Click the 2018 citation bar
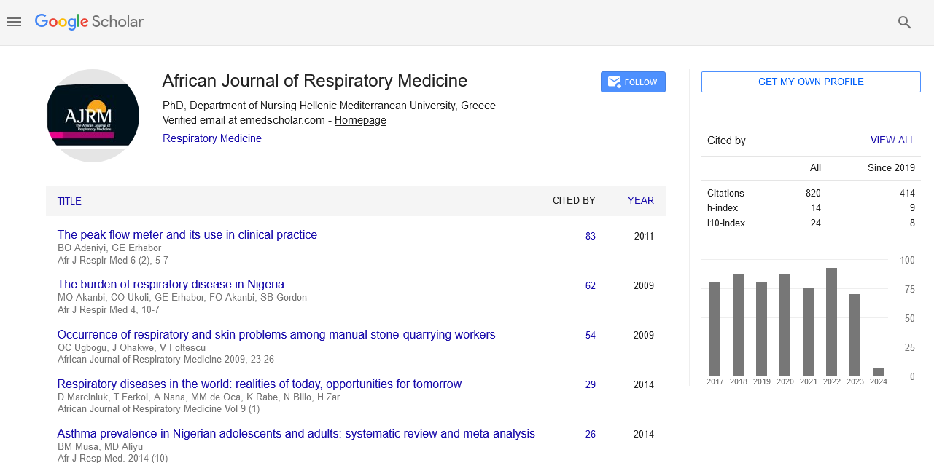The image size is (934, 463). tap(738, 325)
